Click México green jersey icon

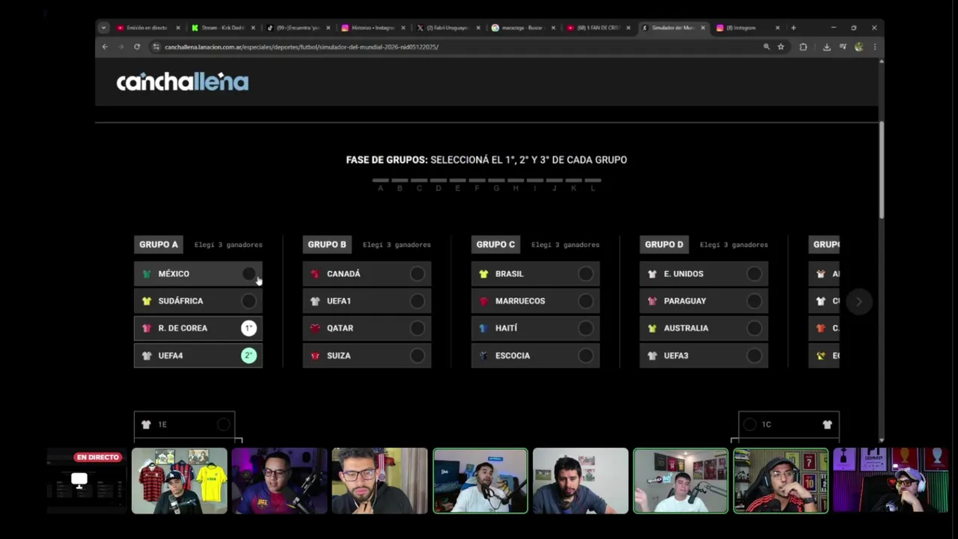[147, 274]
